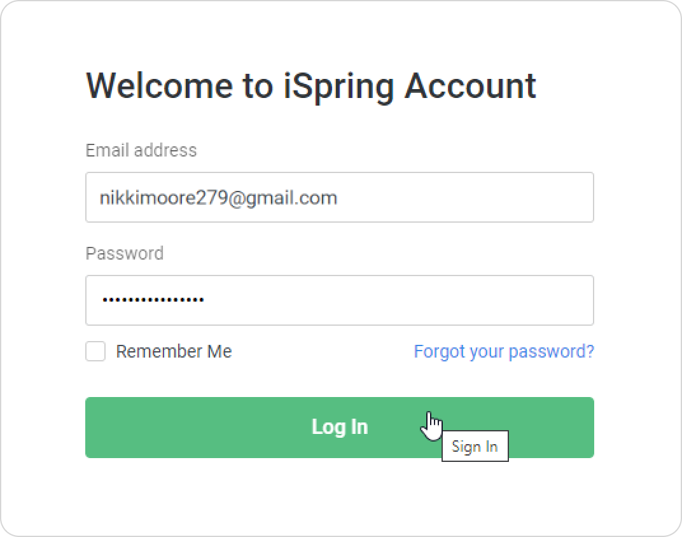Screen dimensions: 682x537
Task: Focus the Password input field
Action: click(x=339, y=300)
